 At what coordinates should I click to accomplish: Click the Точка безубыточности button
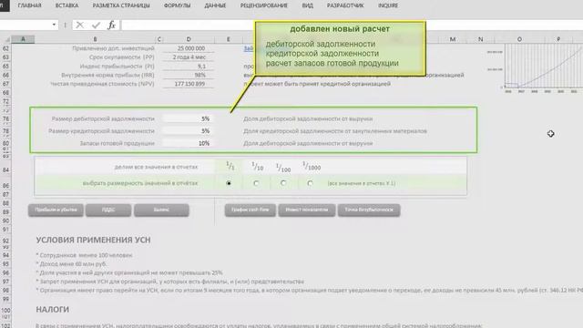(369, 210)
